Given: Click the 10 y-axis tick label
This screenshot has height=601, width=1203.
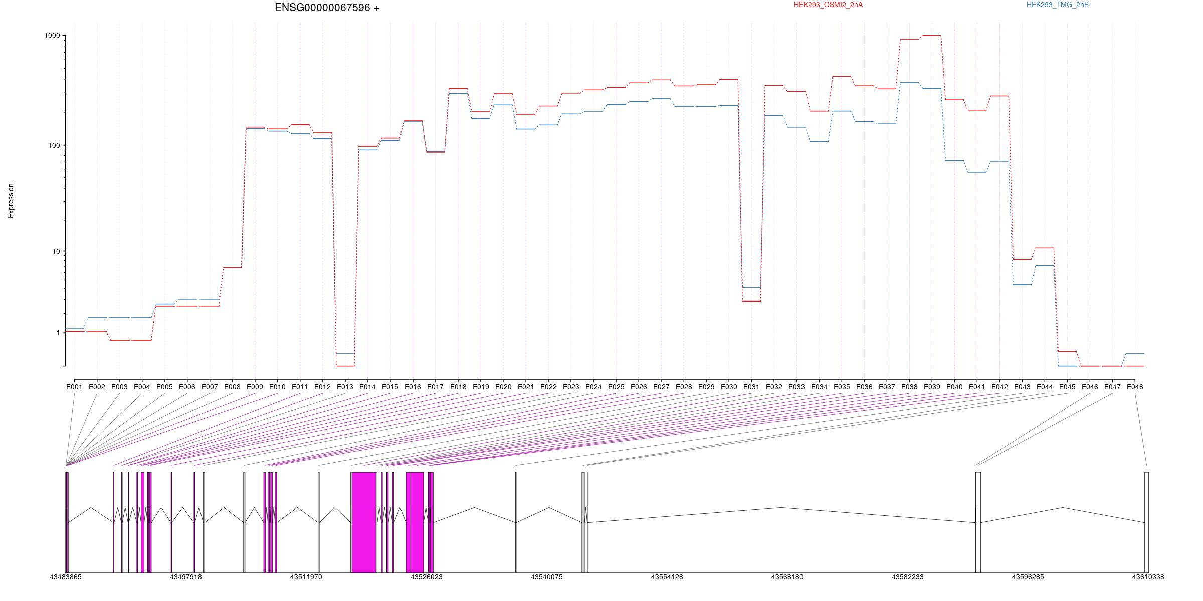Looking at the screenshot, I should (56, 251).
